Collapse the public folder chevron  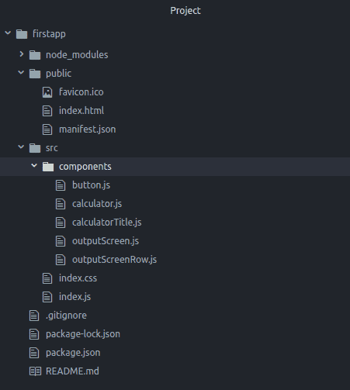(21, 73)
